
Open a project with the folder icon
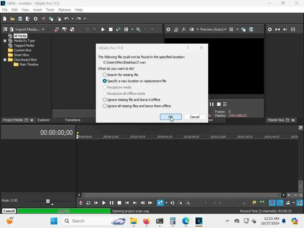12,19
